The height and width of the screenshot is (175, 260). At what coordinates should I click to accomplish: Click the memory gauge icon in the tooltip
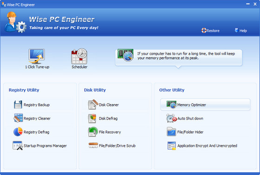[125, 55]
